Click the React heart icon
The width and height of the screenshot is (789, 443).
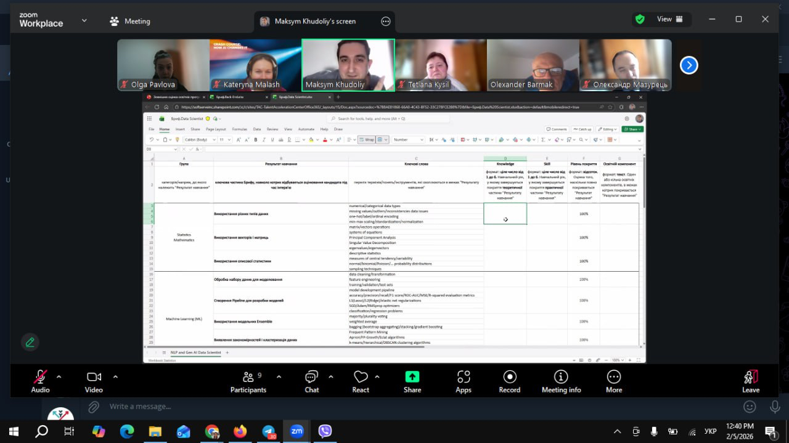361,377
